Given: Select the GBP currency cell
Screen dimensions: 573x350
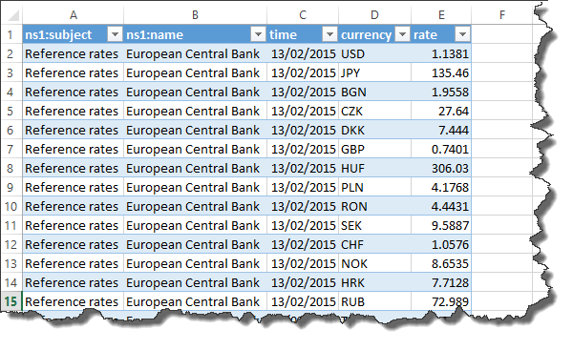Looking at the screenshot, I should [374, 150].
